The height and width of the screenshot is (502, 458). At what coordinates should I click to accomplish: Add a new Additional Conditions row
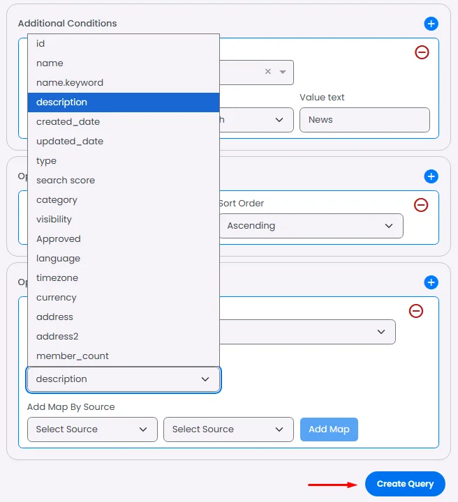pyautogui.click(x=431, y=24)
